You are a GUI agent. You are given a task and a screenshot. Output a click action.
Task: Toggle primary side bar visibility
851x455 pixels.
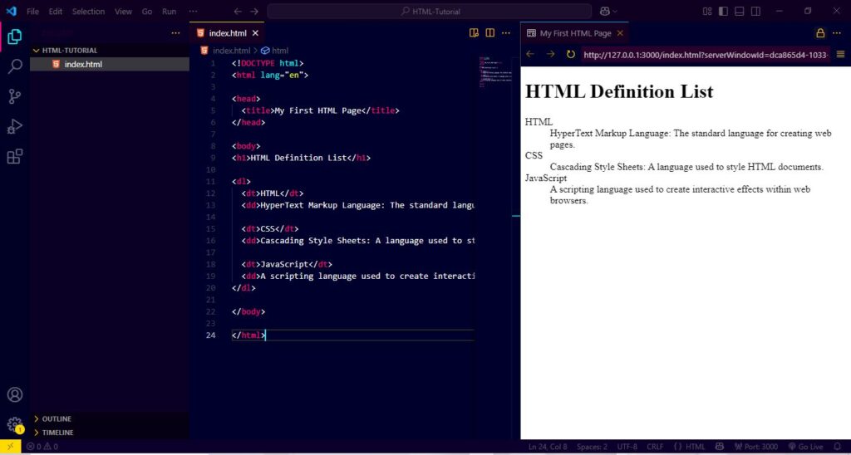point(723,11)
